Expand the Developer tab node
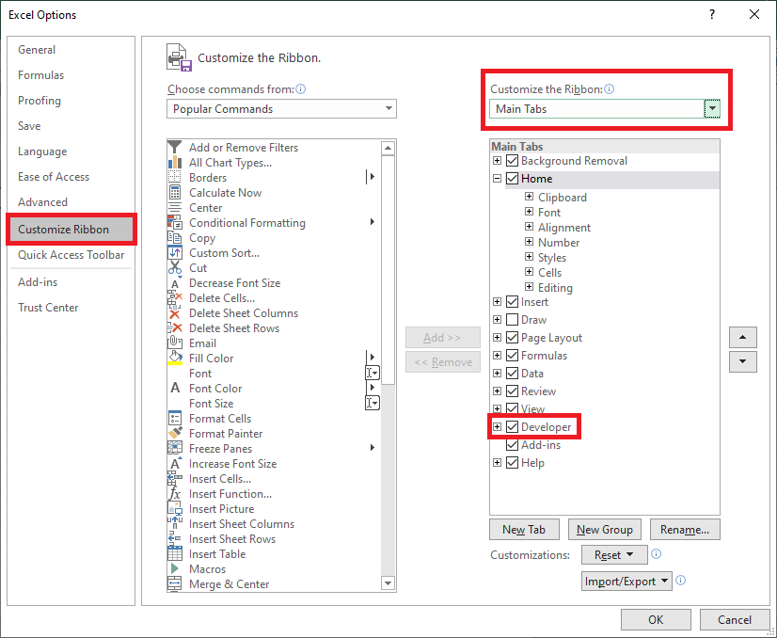 [497, 427]
